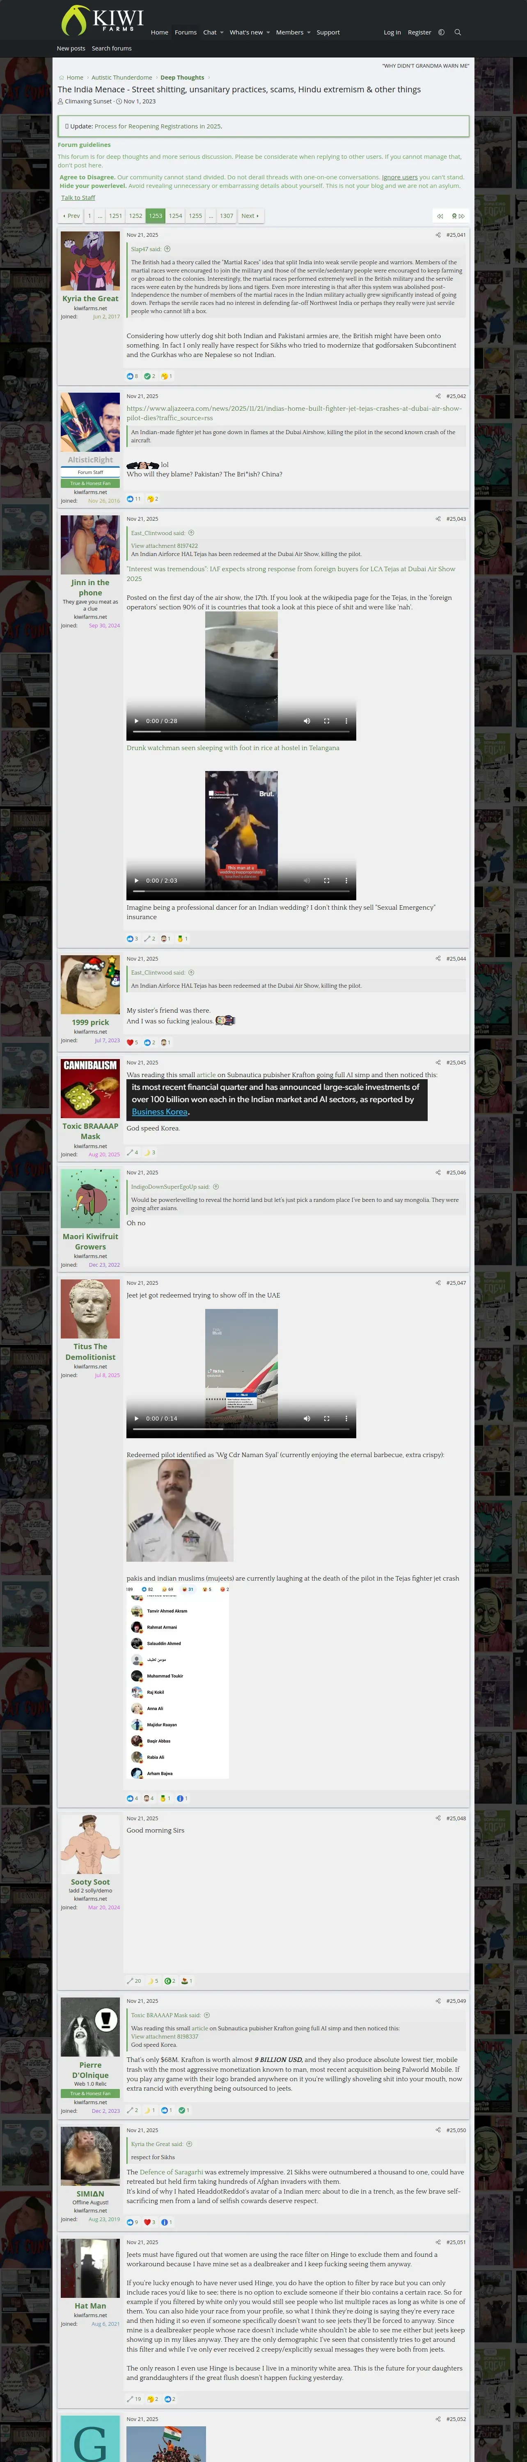
Task: Open the Forums menu item
Action: click(x=186, y=32)
